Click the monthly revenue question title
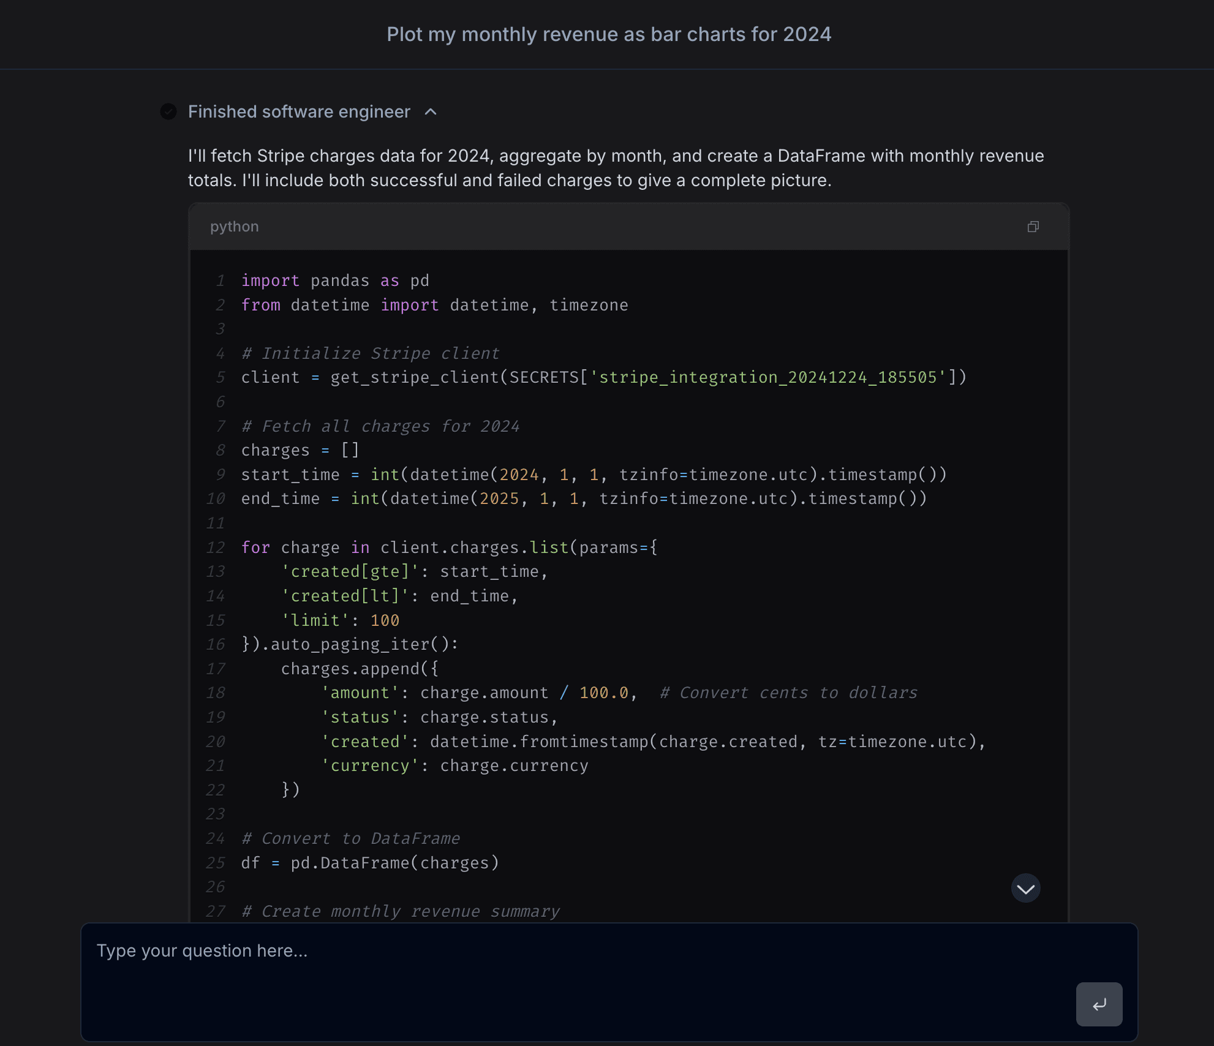 pos(608,34)
